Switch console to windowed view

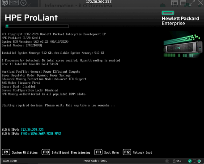pyautogui.click(x=183, y=3)
